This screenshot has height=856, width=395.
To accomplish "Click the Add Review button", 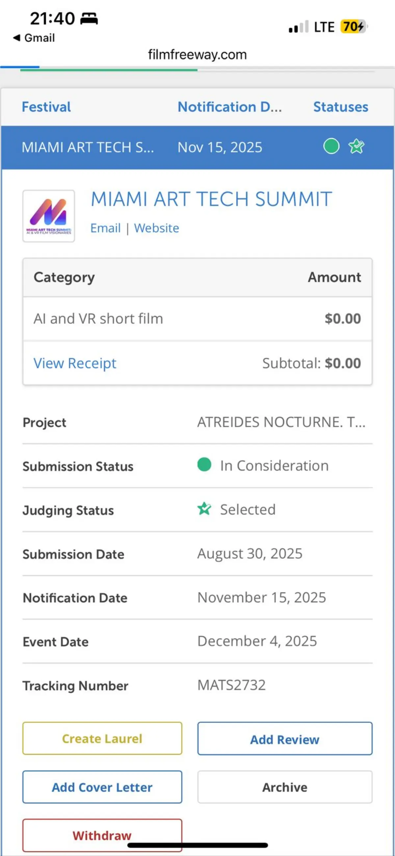I will (285, 739).
